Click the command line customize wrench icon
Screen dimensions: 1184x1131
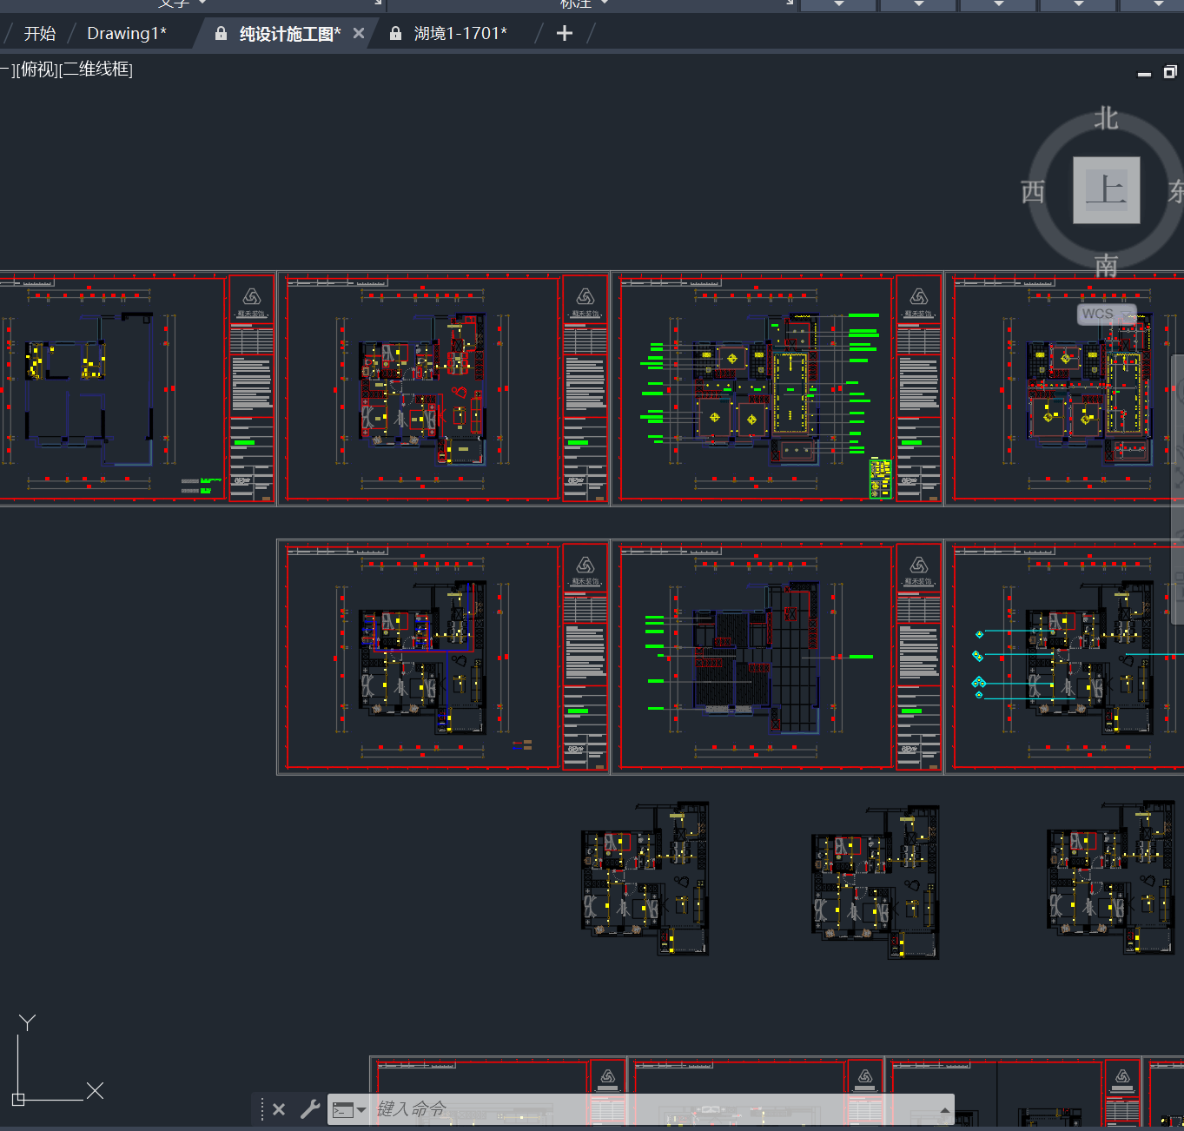[310, 1109]
